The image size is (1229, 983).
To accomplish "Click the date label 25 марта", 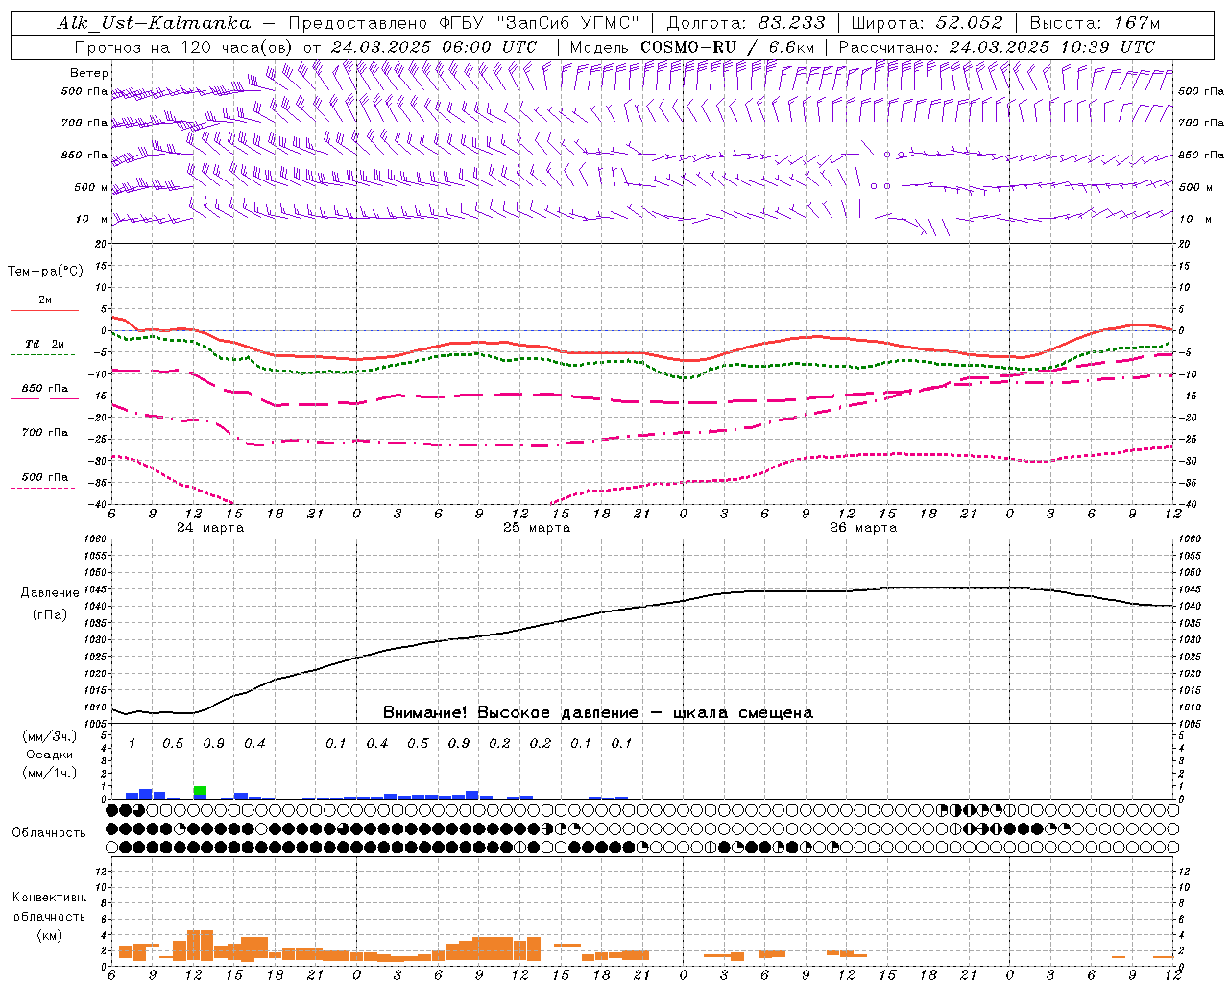I will (538, 528).
